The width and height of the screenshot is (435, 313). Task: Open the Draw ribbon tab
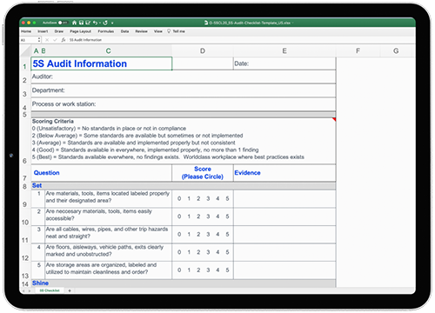tap(59, 31)
